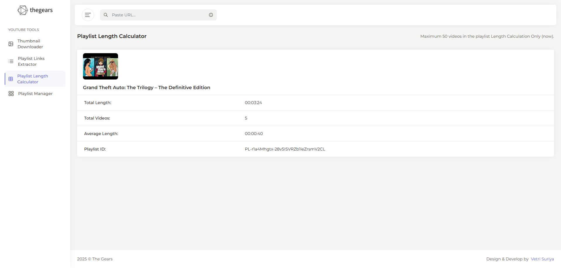Click the Playlist Manager grid icon
Image resolution: width=561 pixels, height=268 pixels.
pos(11,94)
